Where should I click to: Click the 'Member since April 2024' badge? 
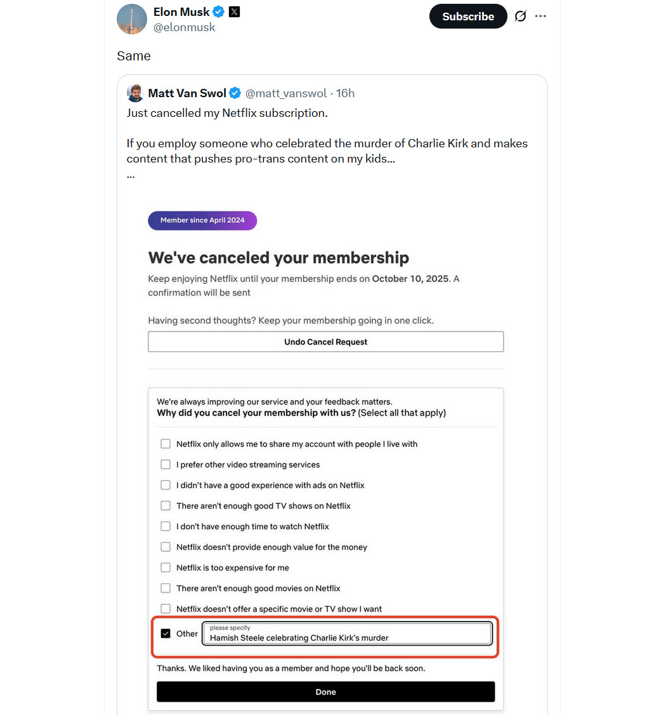click(x=202, y=220)
